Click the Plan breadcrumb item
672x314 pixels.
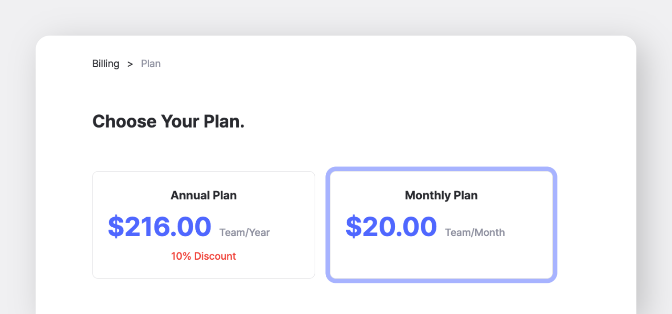pos(150,64)
